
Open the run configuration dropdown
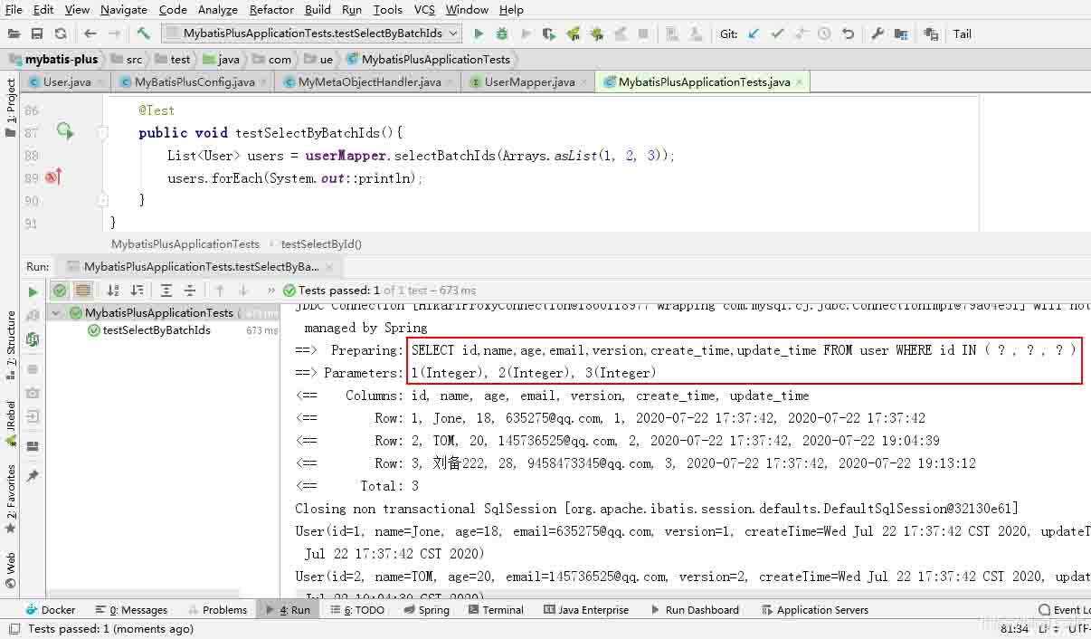click(312, 33)
